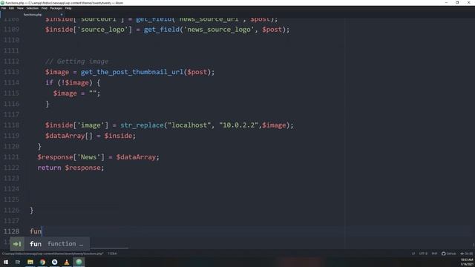This screenshot has width=475, height=267.
Task: Open the View menu
Action: 20,8
